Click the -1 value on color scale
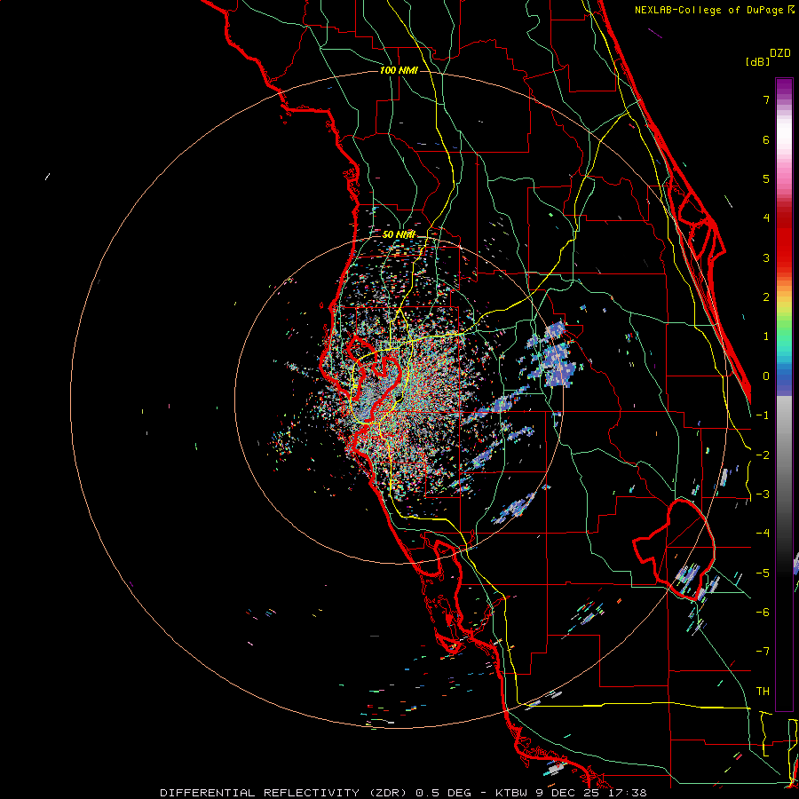The image size is (799, 799). pyautogui.click(x=763, y=415)
